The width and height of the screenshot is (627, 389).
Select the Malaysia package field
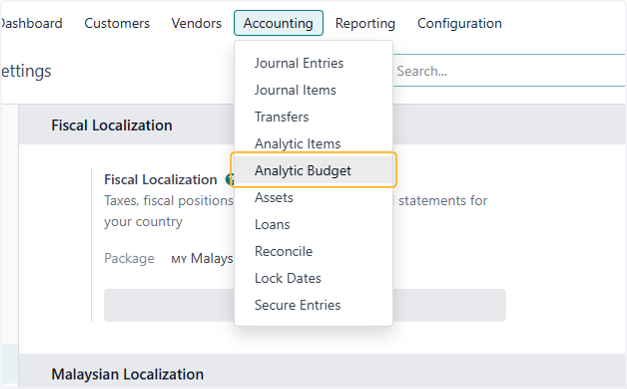coord(203,259)
